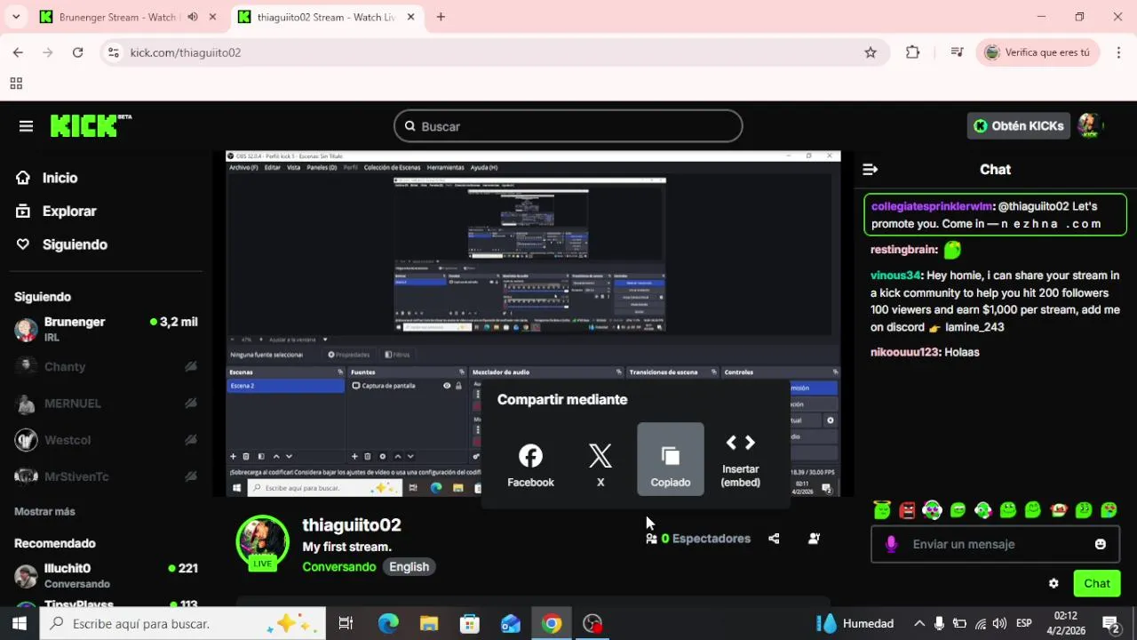Click the share icon beside Espectadores

tap(774, 539)
